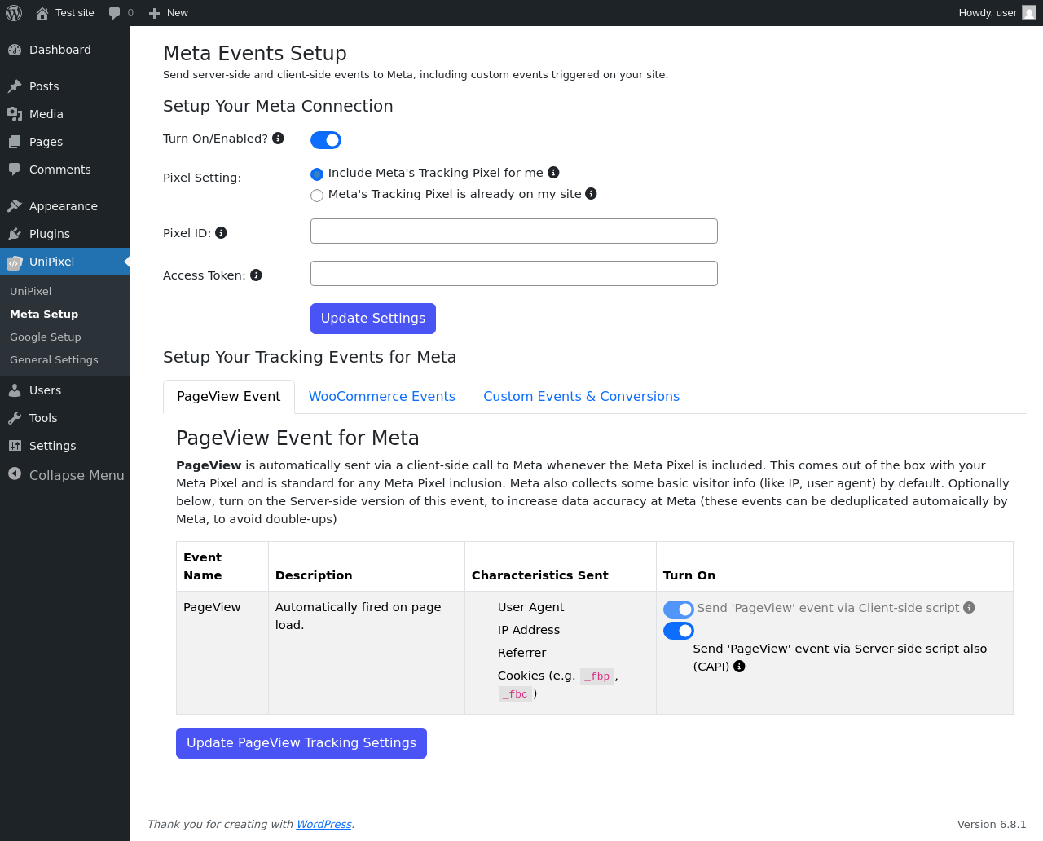1043x841 pixels.
Task: Click the WordPress logo in admin bar
Action: pos(14,13)
